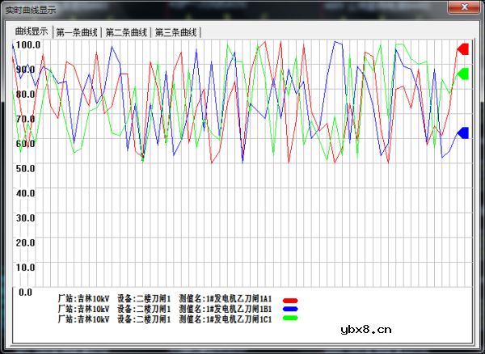Select the 第二条曲线 tab

pos(126,32)
